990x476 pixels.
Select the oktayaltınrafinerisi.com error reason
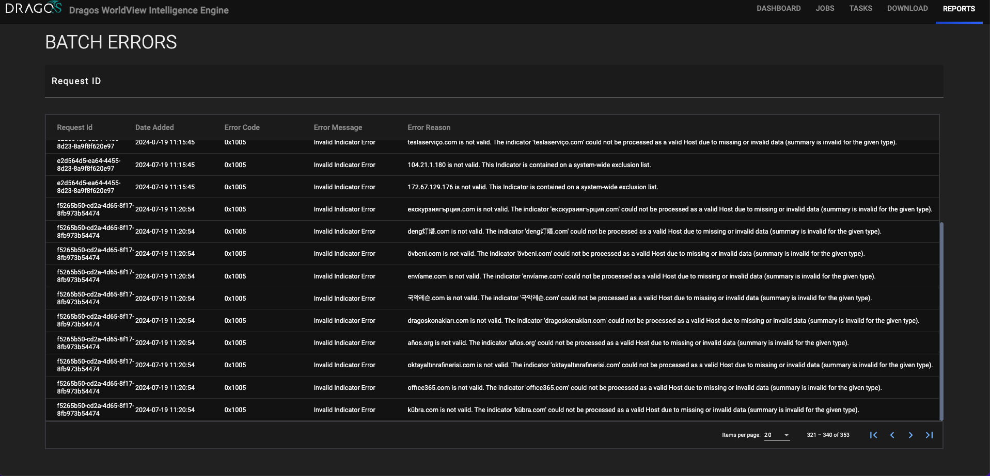pos(670,365)
